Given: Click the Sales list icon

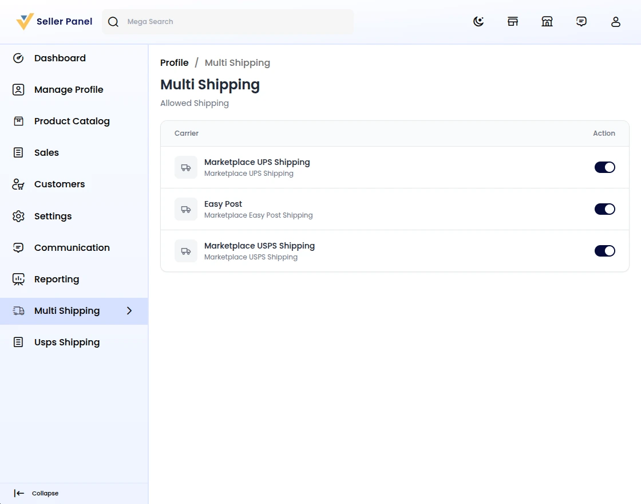Looking at the screenshot, I should click(x=18, y=152).
